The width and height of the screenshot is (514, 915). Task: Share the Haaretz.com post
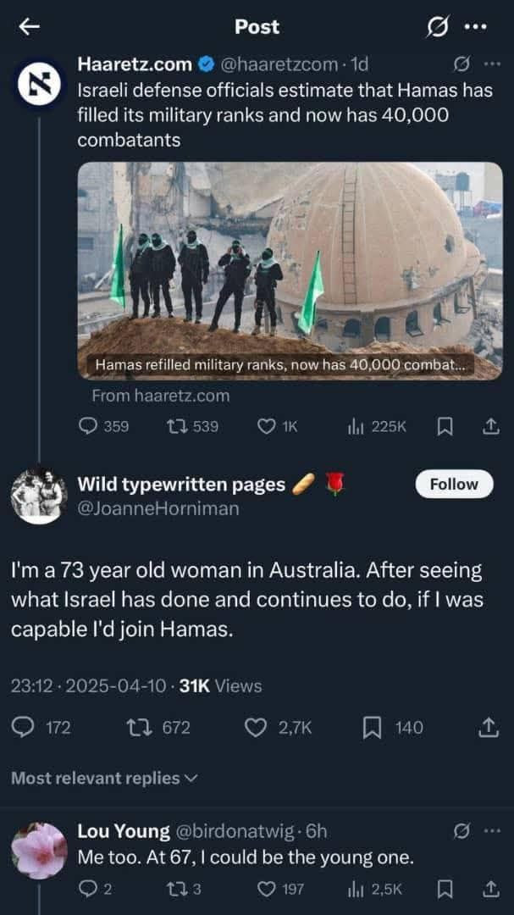[x=490, y=426]
